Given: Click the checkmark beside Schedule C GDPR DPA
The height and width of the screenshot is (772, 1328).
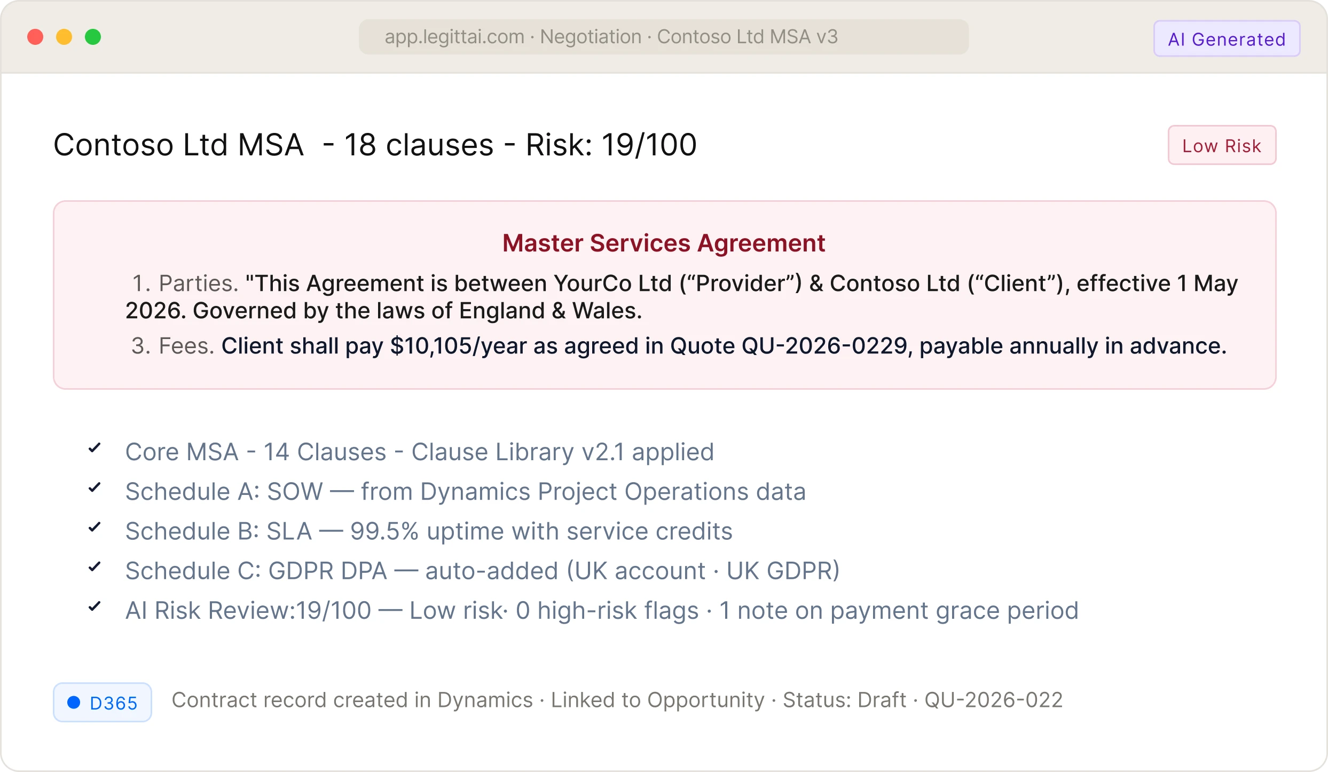Looking at the screenshot, I should coord(95,567).
